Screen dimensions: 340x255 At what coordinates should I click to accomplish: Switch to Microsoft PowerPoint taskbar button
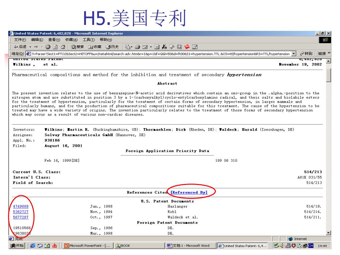[x=88, y=246]
